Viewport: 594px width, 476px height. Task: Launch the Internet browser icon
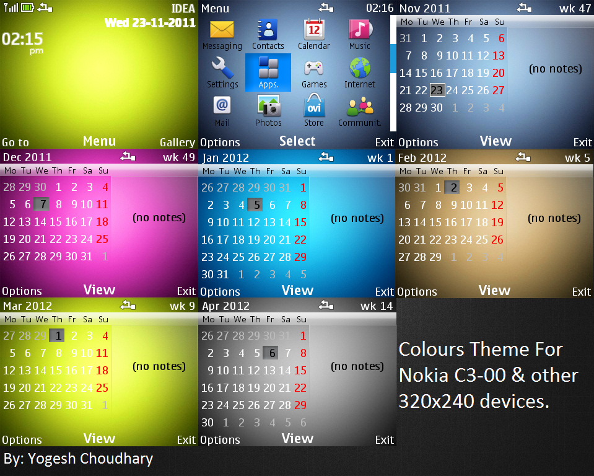pos(359,68)
